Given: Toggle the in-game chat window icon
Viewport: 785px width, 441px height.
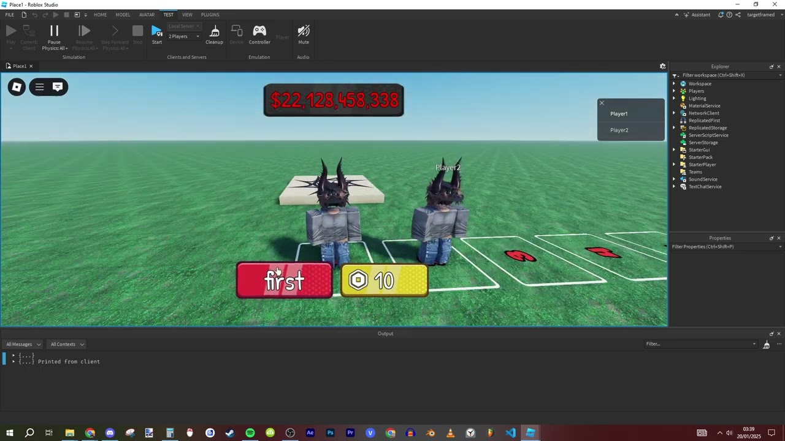Looking at the screenshot, I should (58, 87).
